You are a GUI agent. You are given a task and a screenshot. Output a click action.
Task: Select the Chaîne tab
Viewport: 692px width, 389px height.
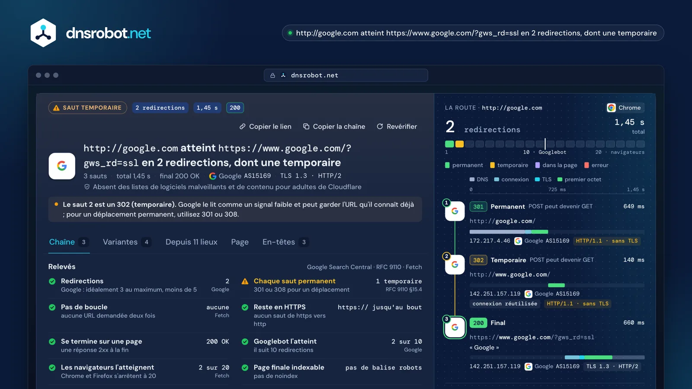(69, 242)
